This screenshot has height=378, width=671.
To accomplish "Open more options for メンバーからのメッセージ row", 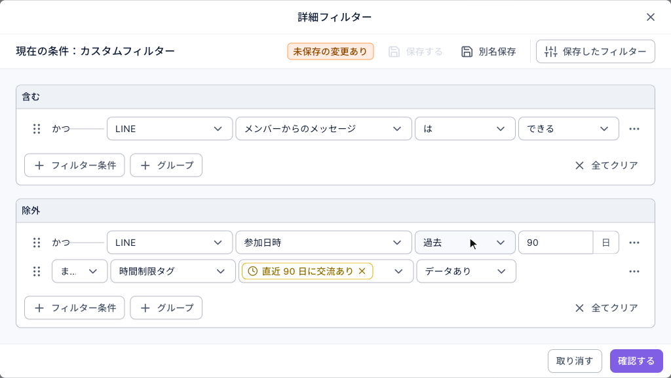I will coord(634,129).
